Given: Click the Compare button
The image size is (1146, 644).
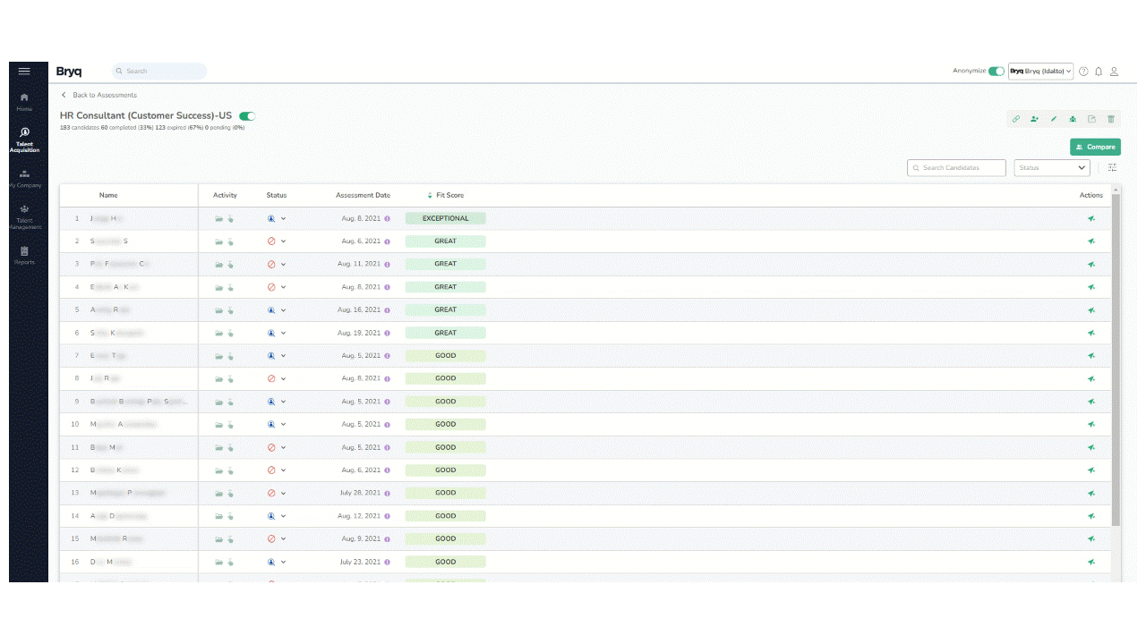Looking at the screenshot, I should pyautogui.click(x=1095, y=147).
